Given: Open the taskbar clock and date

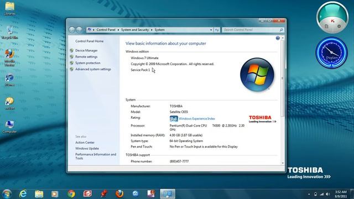Looking at the screenshot, I should tap(341, 194).
